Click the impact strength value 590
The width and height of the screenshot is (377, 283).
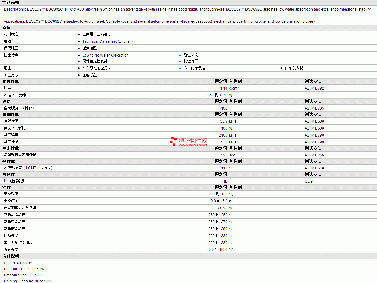click(x=224, y=155)
